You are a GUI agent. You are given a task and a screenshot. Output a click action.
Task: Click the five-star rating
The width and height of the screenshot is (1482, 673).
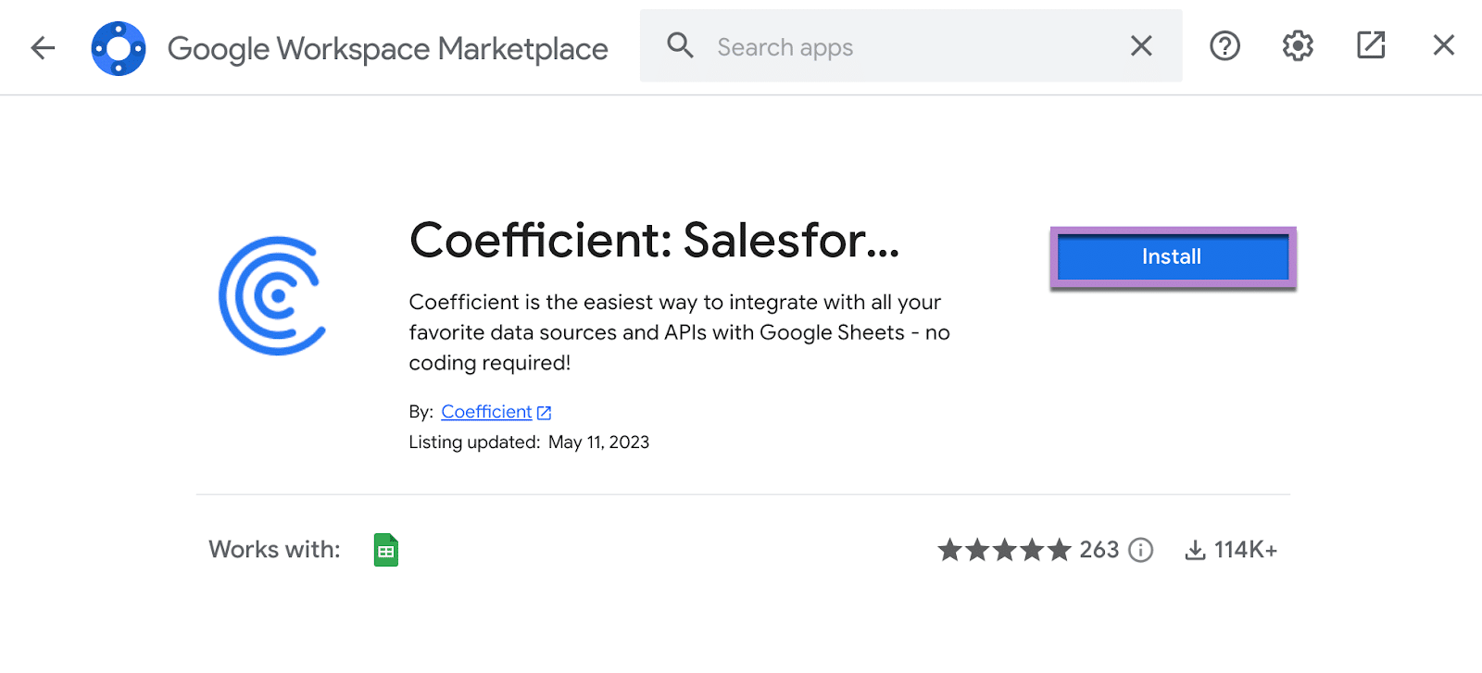(x=1004, y=550)
